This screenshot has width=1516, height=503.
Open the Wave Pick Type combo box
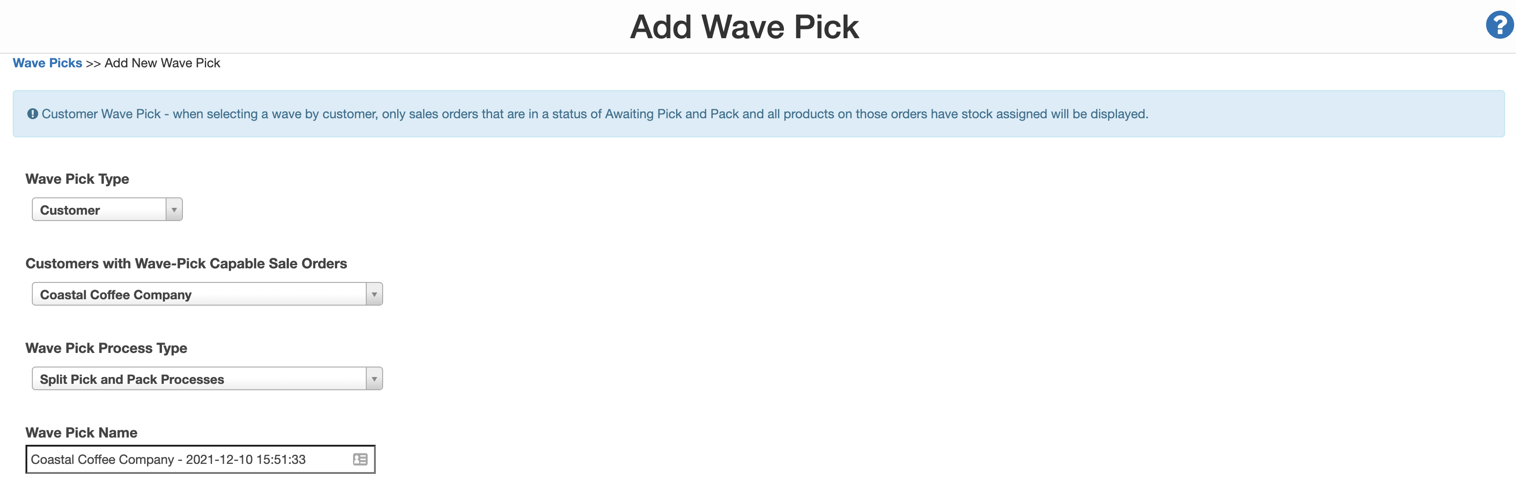(x=106, y=209)
